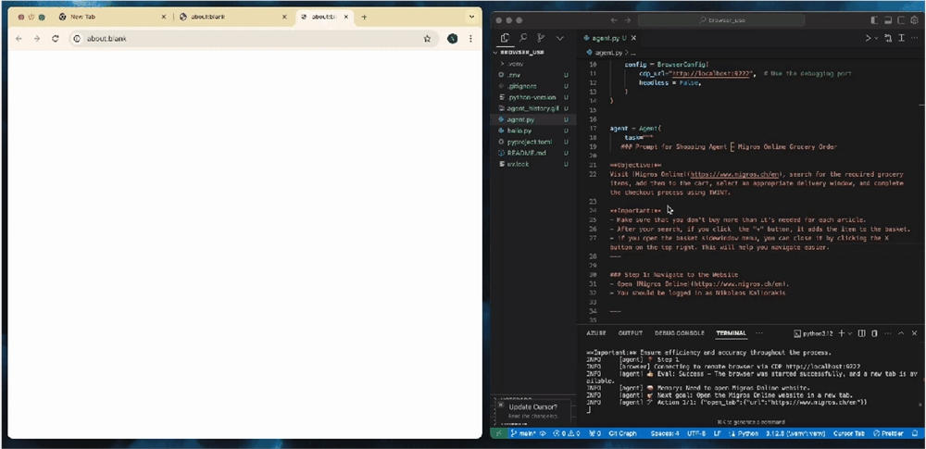Open the Source Control view icon
The height and width of the screenshot is (449, 926).
point(541,38)
